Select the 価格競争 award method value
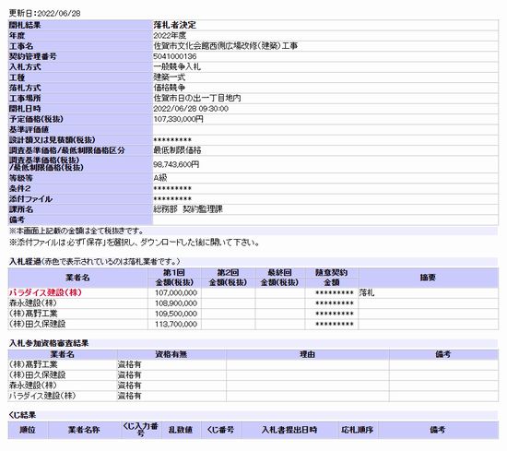The image size is (507, 451). [170, 88]
